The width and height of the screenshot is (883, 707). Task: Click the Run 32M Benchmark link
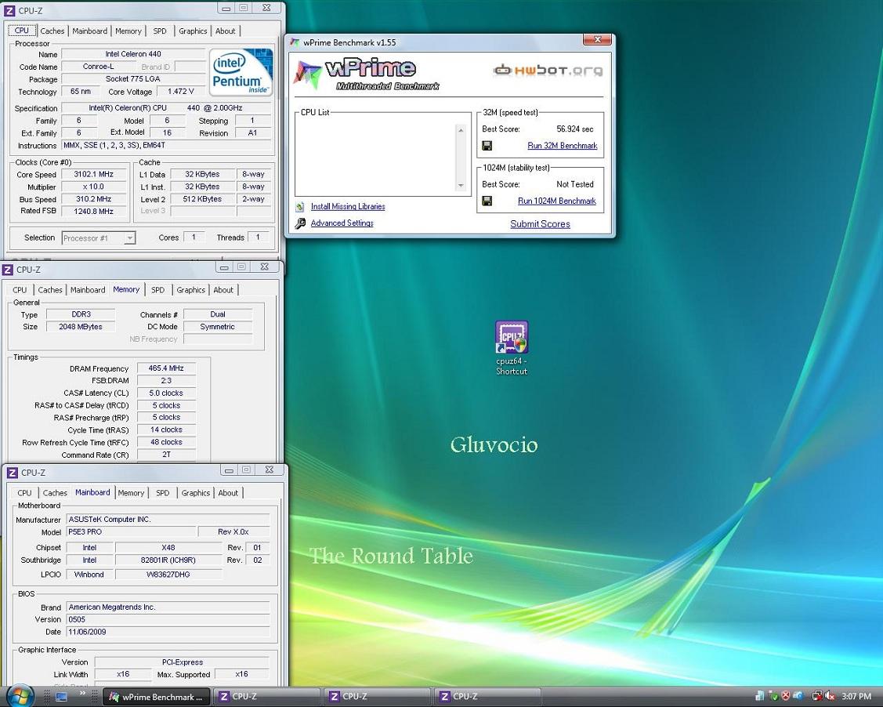click(562, 146)
